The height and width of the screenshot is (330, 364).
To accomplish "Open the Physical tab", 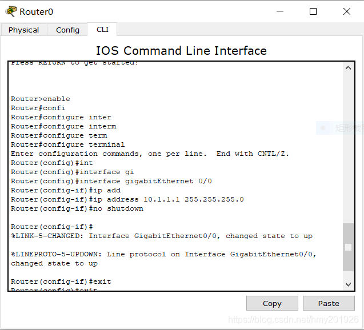I will coord(24,30).
